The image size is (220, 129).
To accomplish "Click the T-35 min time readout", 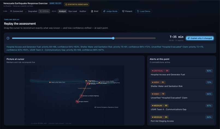I will (177, 37).
